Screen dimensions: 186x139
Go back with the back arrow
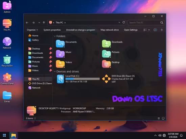(x=27, y=23)
